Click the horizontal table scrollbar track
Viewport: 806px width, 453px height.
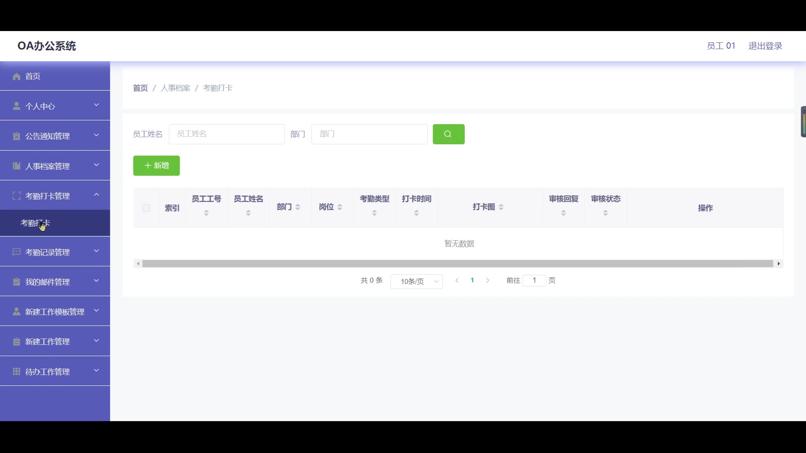pyautogui.click(x=458, y=264)
